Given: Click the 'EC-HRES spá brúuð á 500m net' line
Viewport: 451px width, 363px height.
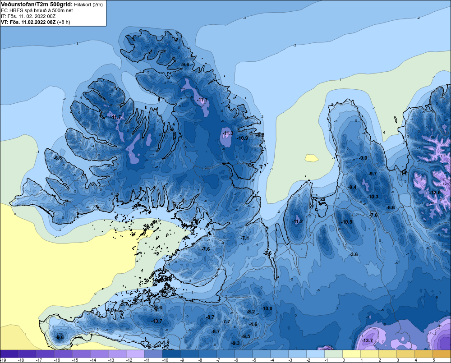Looking at the screenshot, I should 37,10.
